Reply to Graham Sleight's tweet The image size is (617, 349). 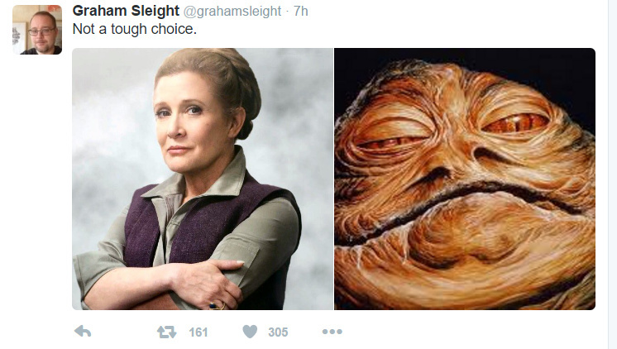click(x=83, y=332)
